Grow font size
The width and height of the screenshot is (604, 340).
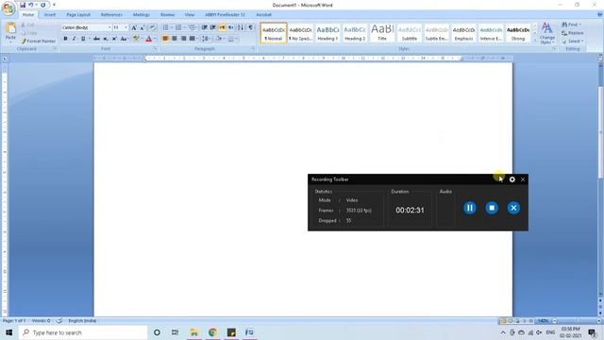pyautogui.click(x=134, y=27)
